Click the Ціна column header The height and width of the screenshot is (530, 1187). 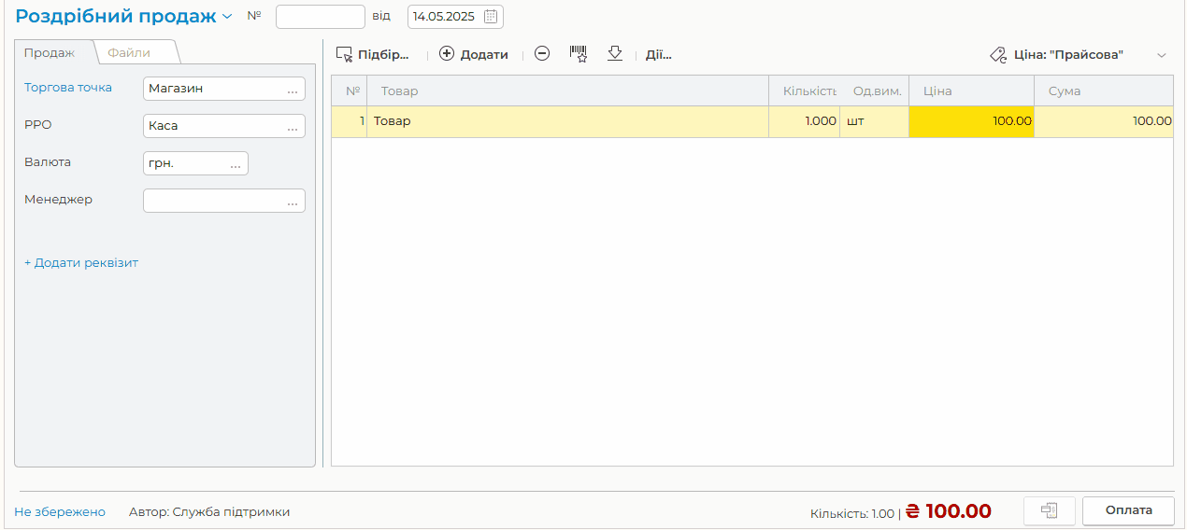point(971,91)
